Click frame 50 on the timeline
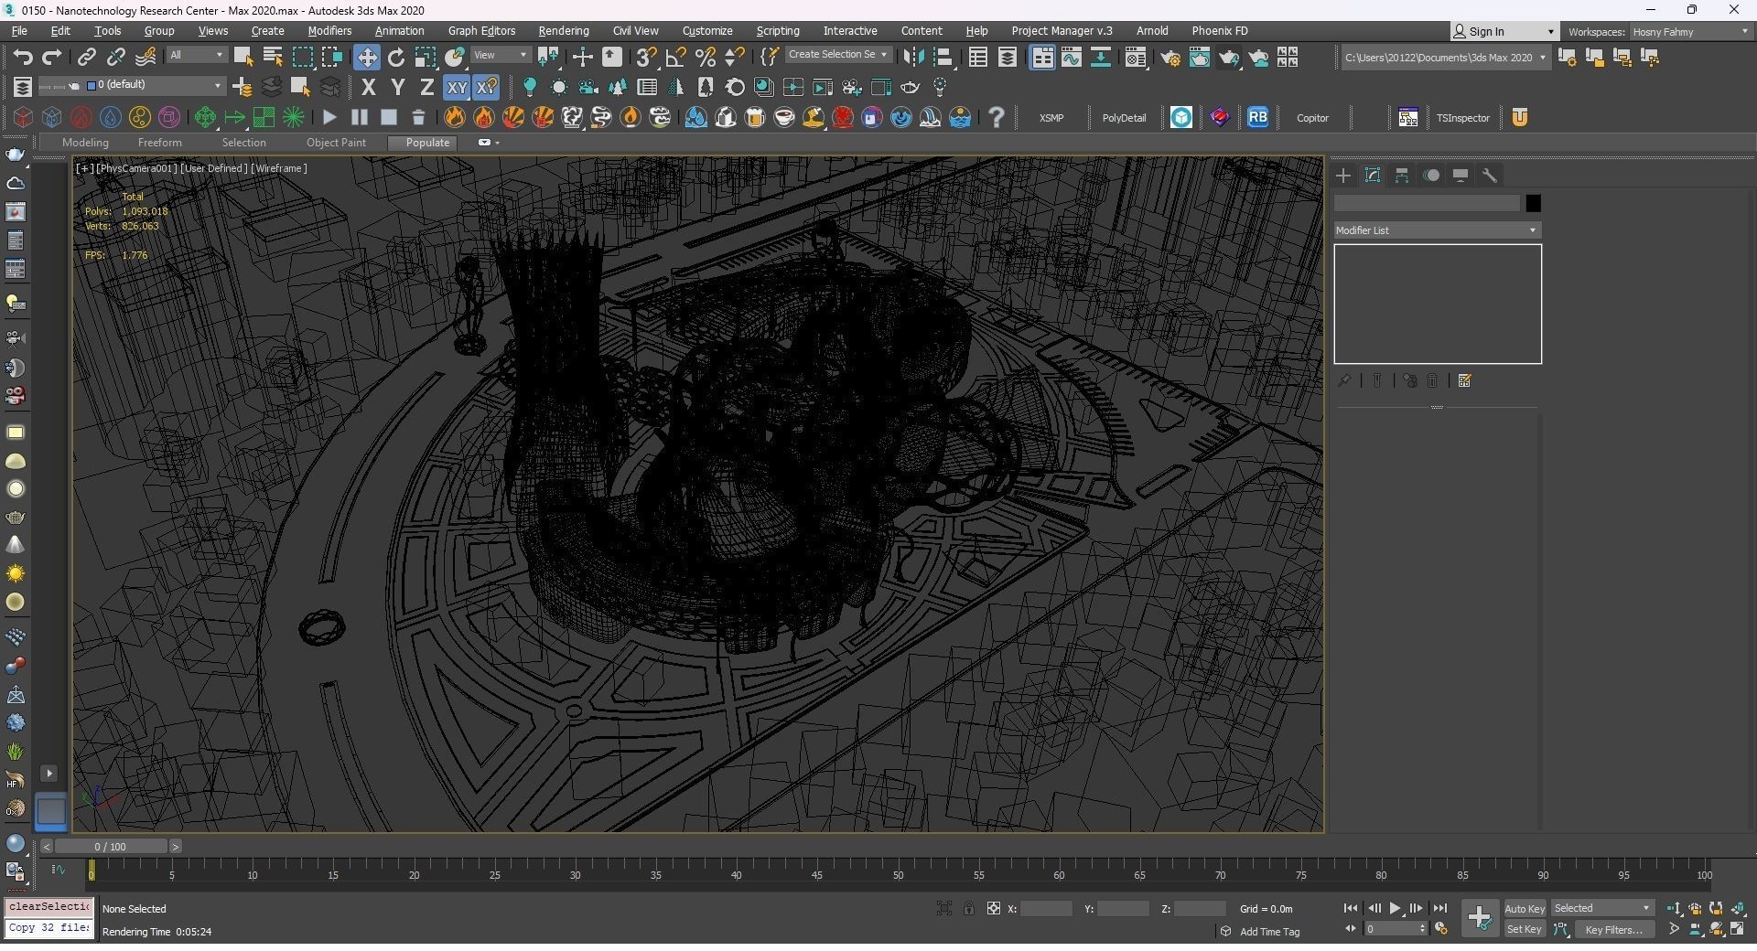 tap(898, 875)
